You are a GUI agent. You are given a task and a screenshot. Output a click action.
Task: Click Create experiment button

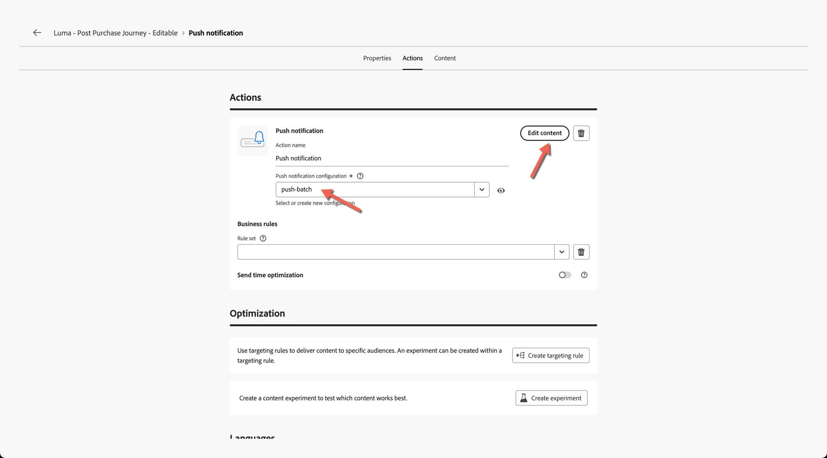click(x=551, y=398)
